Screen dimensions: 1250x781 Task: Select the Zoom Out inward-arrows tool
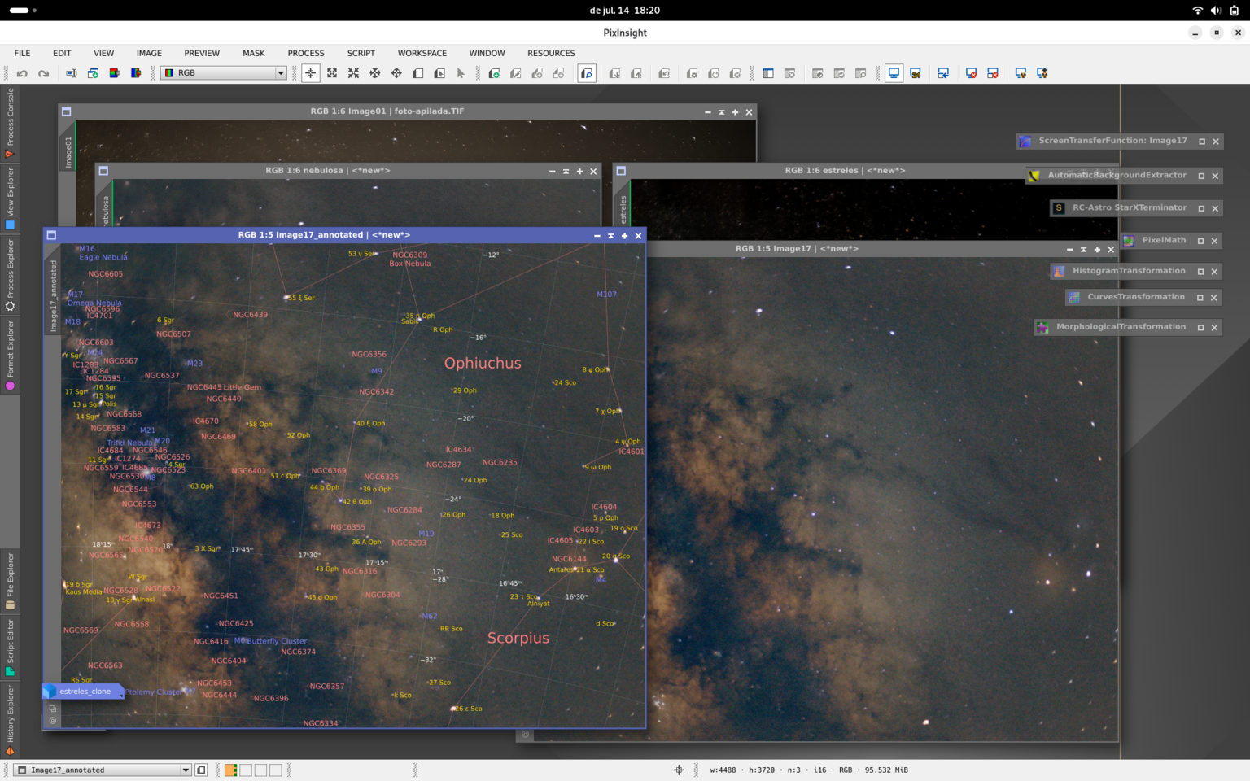pos(353,73)
